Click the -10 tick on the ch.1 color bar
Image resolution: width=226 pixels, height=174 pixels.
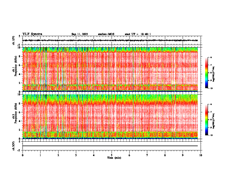click(x=211, y=88)
